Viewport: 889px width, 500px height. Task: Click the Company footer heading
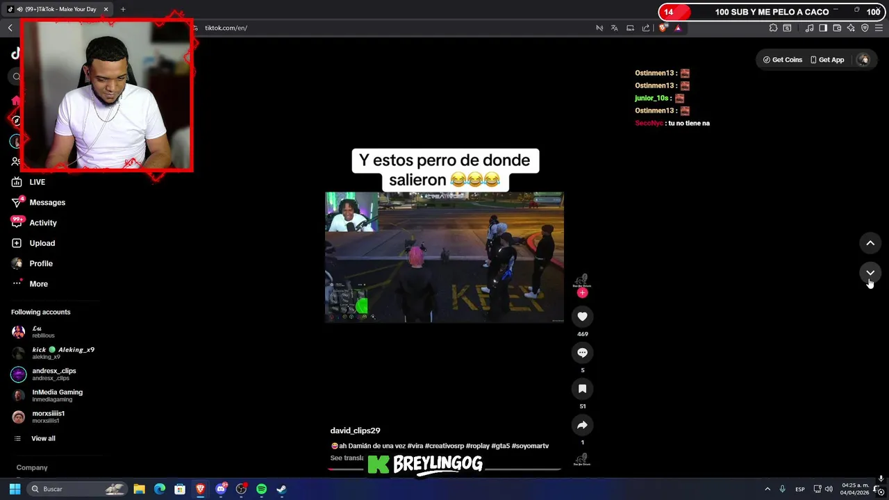coord(32,467)
